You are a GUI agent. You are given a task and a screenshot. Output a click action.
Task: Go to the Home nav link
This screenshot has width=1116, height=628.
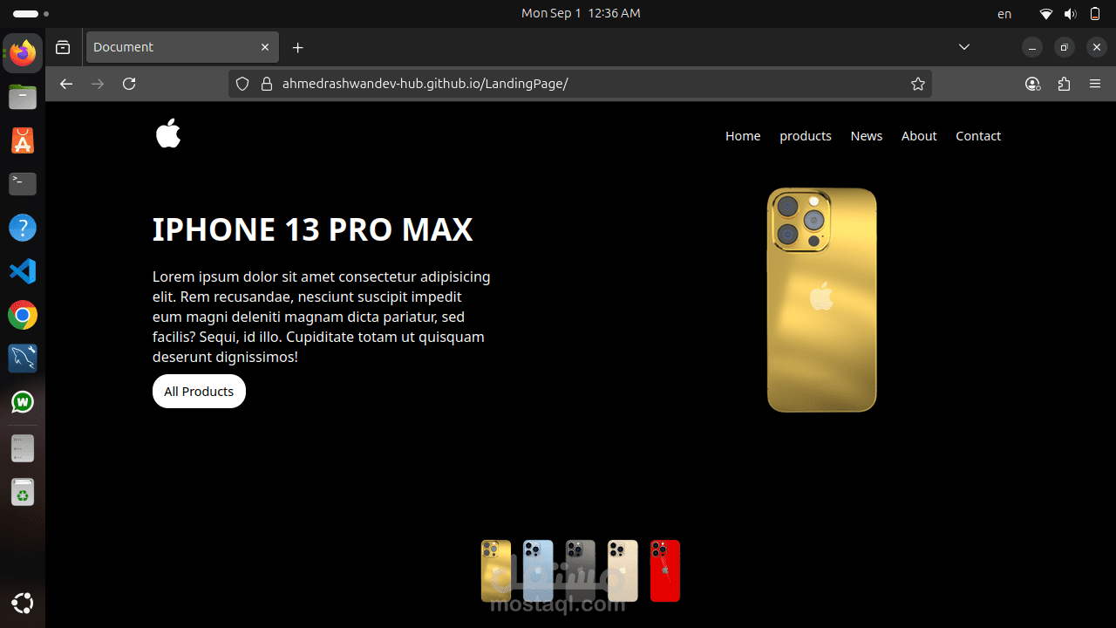click(x=743, y=136)
